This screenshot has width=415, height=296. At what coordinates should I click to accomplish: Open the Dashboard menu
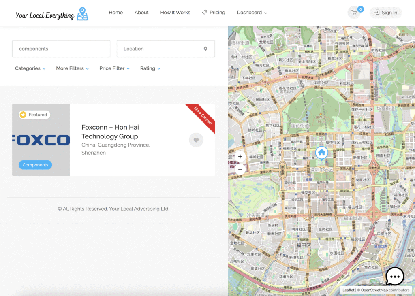[252, 13]
